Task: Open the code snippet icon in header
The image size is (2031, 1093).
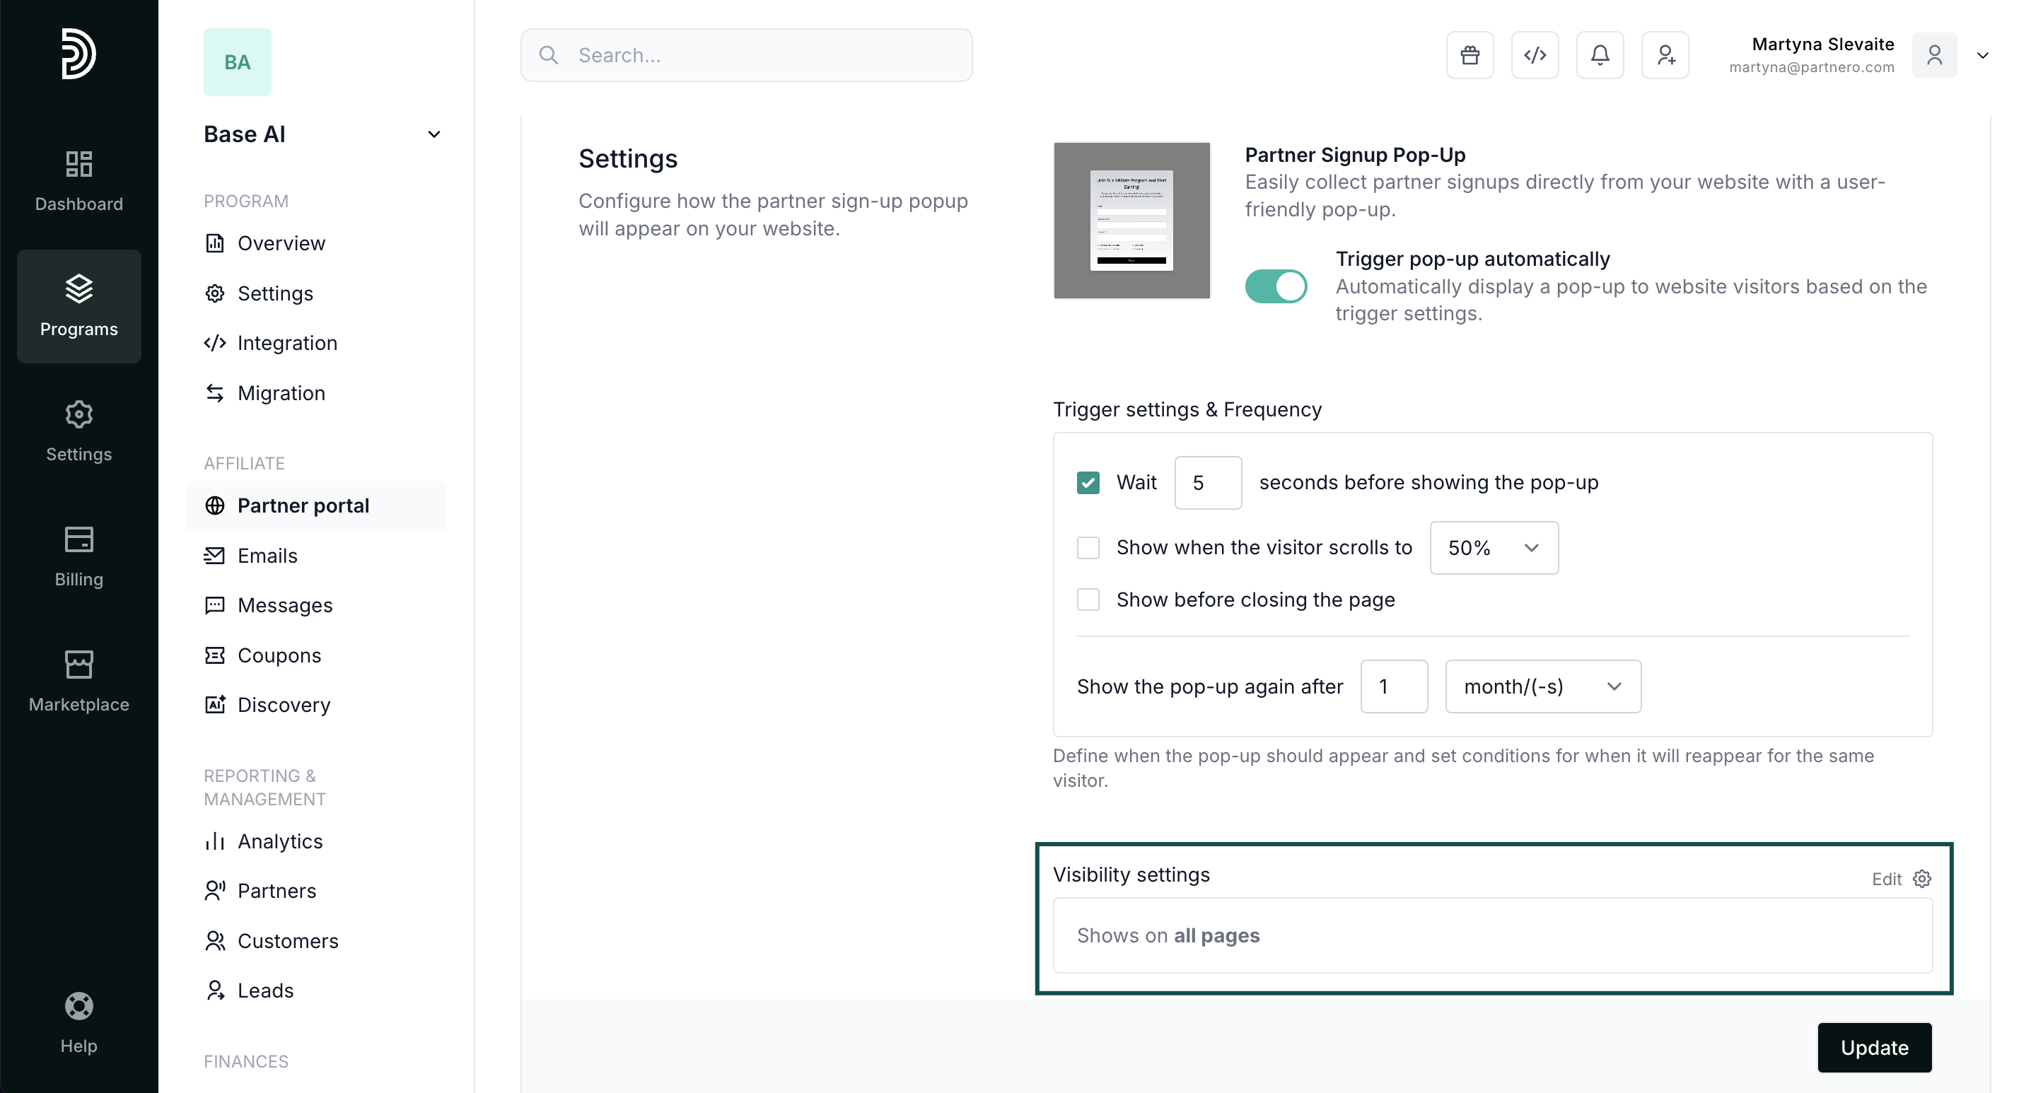Action: pos(1535,55)
